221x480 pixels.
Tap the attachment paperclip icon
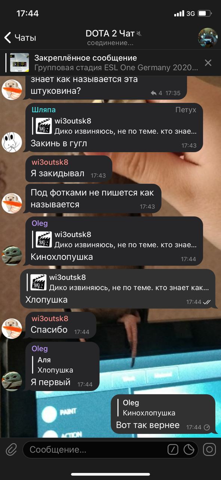11,449
